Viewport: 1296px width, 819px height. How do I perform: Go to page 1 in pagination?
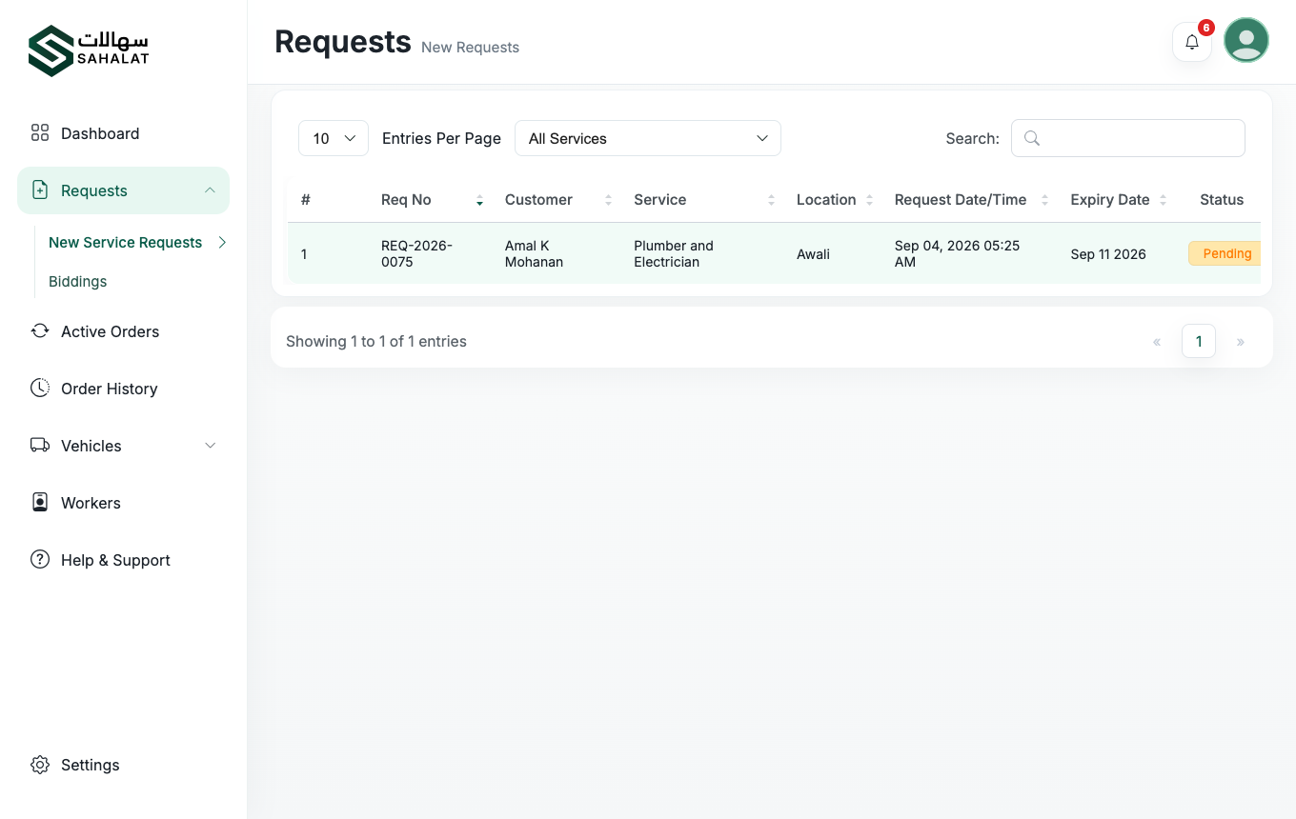tap(1199, 341)
